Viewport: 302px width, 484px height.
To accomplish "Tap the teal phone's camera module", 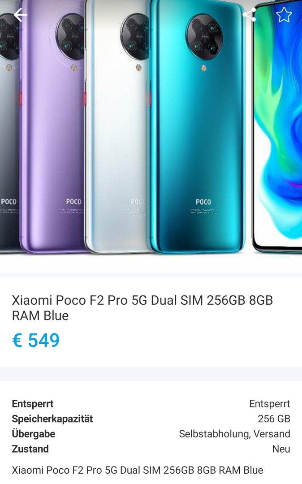I will (204, 37).
